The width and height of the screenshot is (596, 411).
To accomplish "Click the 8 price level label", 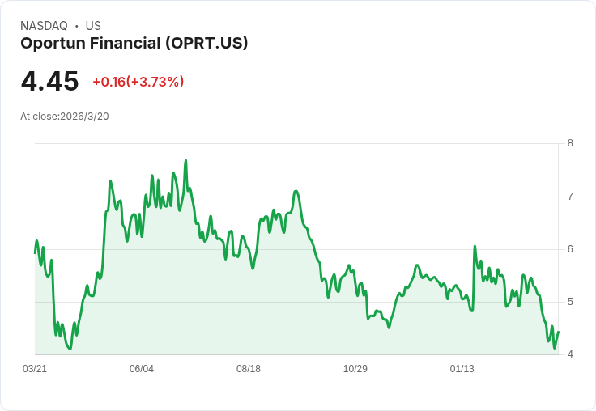I will pos(570,143).
